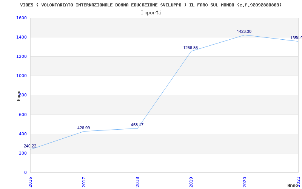Select the 1200 y-axis tick value
This screenshot has height=189, width=302.
tap(22, 56)
